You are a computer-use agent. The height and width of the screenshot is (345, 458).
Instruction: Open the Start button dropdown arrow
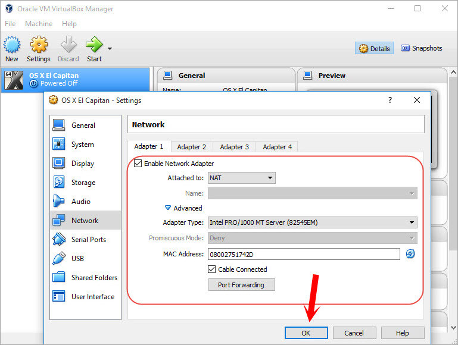110,49
